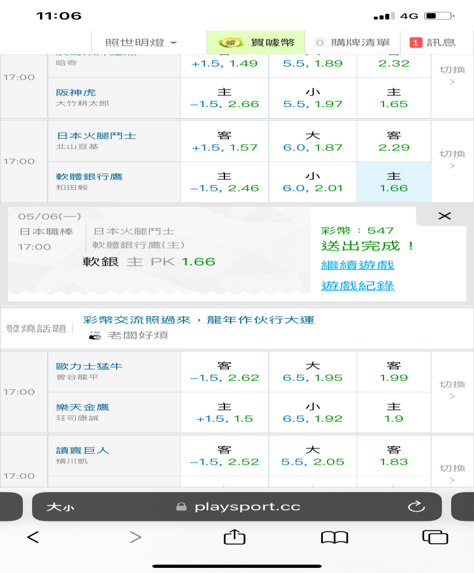Open hot topic 彩幣交流照過來 thread
Screen dimensions: 474x573
pyautogui.click(x=199, y=320)
